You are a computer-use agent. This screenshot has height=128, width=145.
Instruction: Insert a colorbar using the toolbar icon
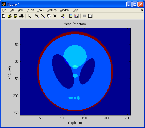click(x=71, y=16)
